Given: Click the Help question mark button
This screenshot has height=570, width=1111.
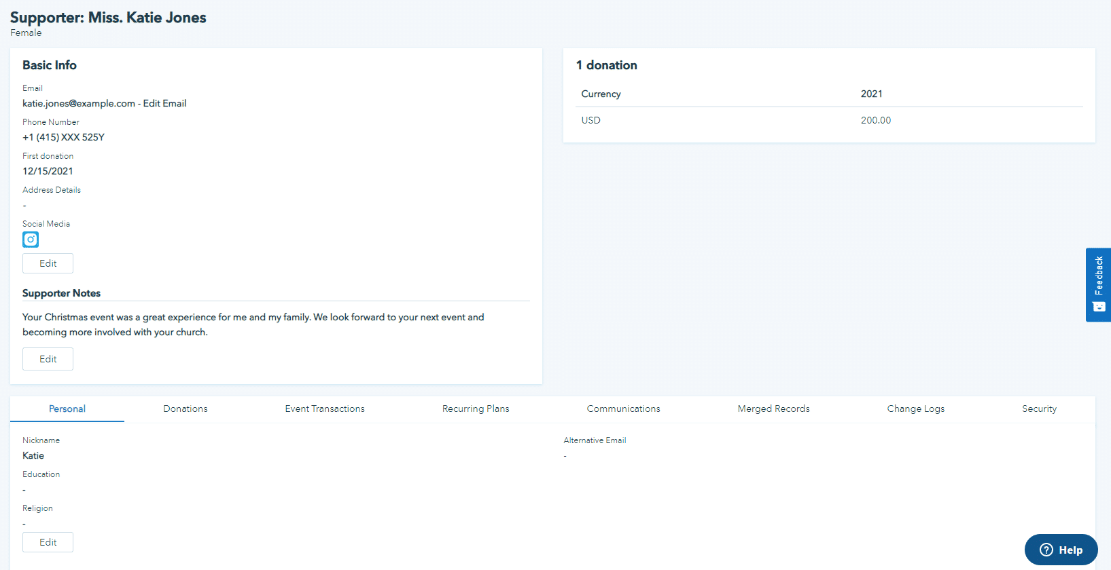Looking at the screenshot, I should (x=1061, y=550).
